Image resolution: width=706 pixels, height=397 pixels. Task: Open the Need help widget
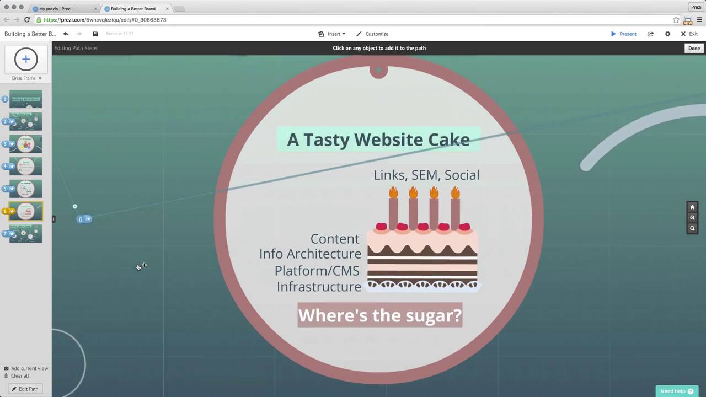(x=677, y=391)
